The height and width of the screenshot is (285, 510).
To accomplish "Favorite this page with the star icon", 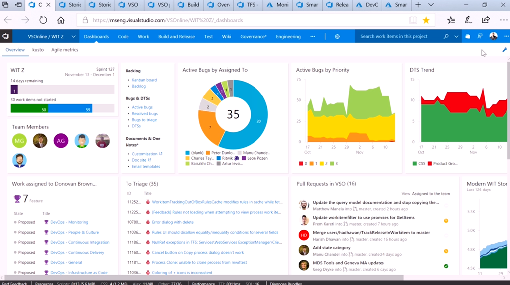I will pos(426,20).
